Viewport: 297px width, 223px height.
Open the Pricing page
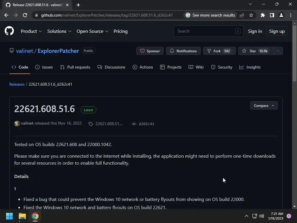pos(121,31)
